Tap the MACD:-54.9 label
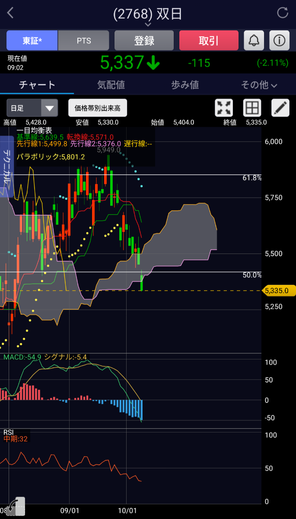Image resolution: width=296 pixels, height=519 pixels. point(22,357)
